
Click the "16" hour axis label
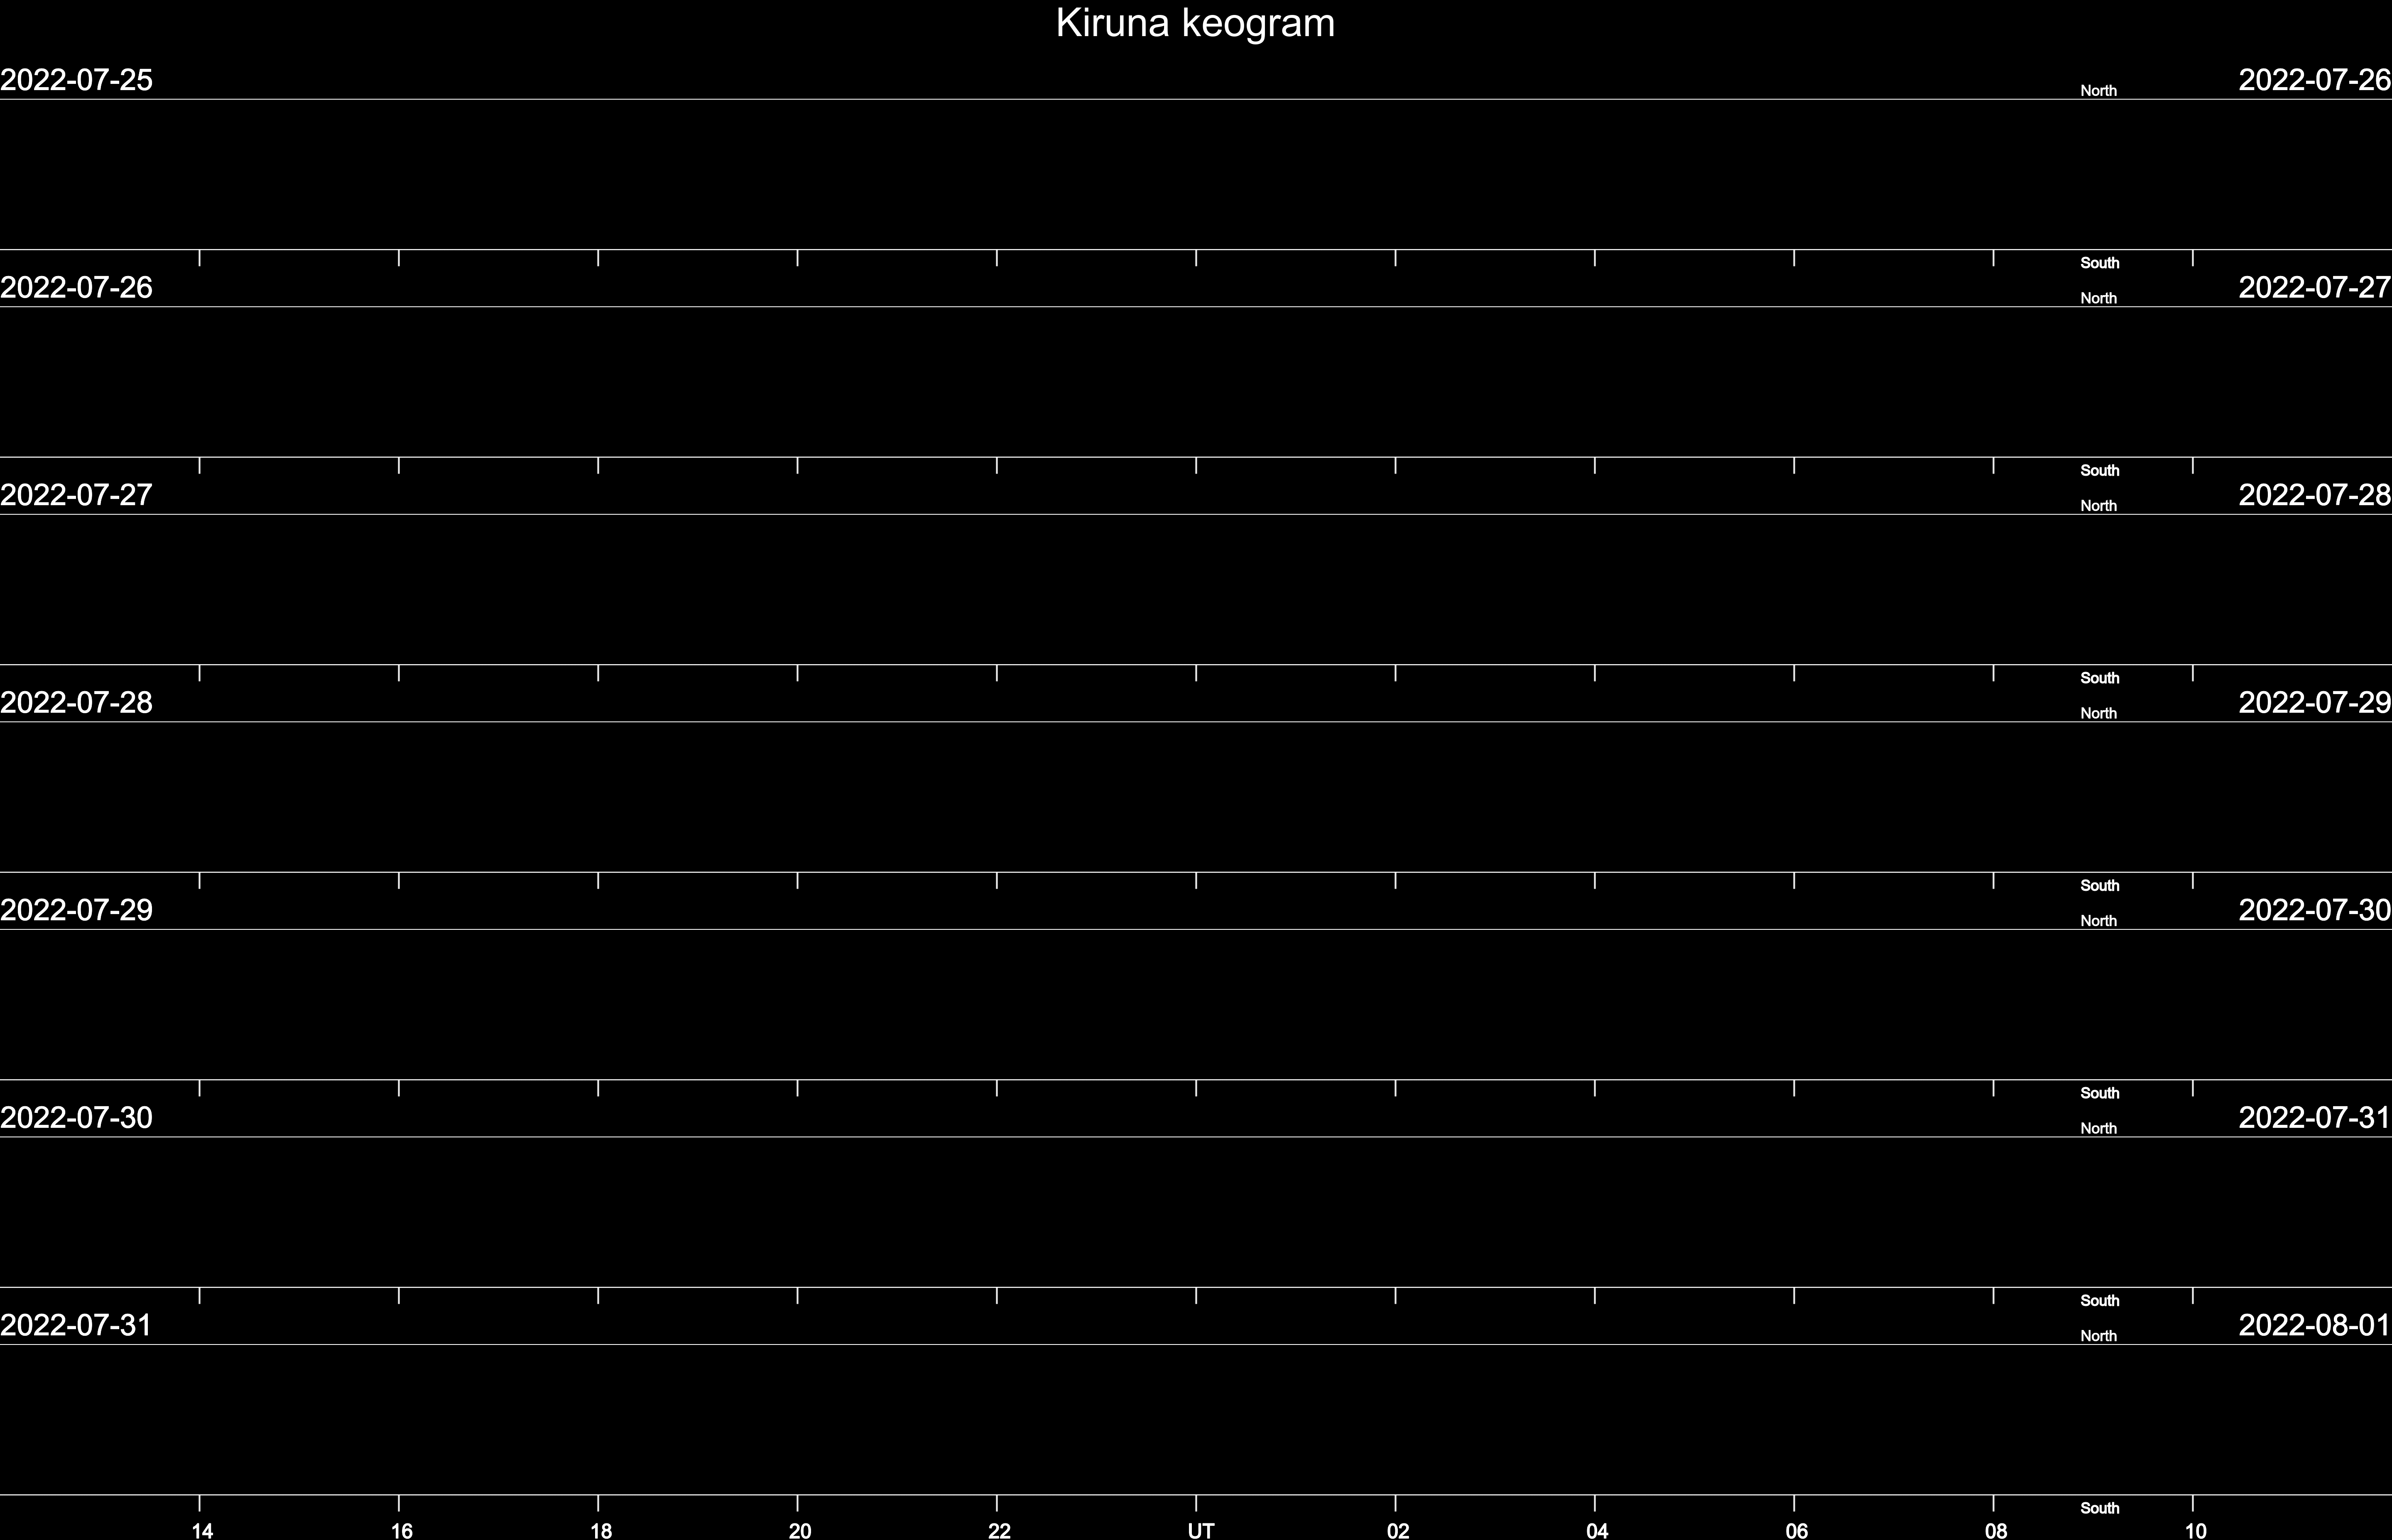(401, 1530)
